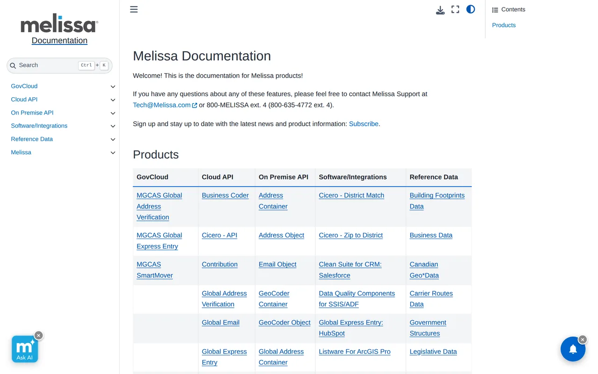Toggle light/dark theme icon
The height and width of the screenshot is (374, 598).
[470, 9]
